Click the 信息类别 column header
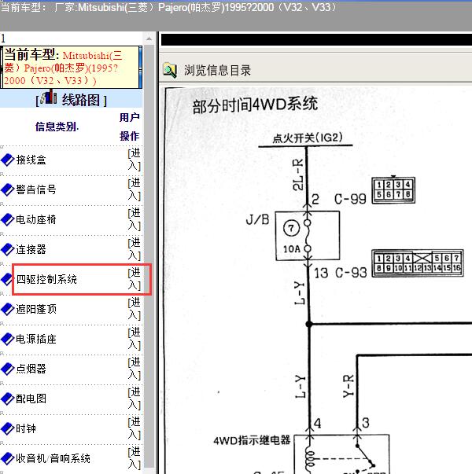Image resolution: width=472 pixels, height=474 pixels. tap(57, 127)
